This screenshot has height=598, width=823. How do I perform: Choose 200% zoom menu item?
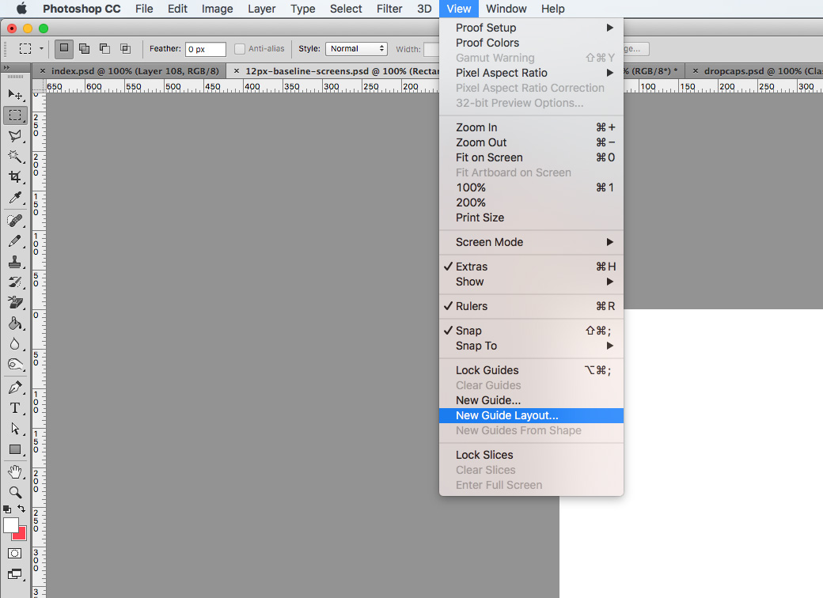[x=531, y=202]
